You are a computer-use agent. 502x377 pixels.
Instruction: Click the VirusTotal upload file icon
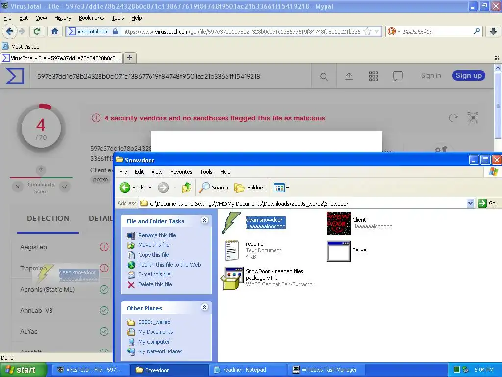coord(349,76)
